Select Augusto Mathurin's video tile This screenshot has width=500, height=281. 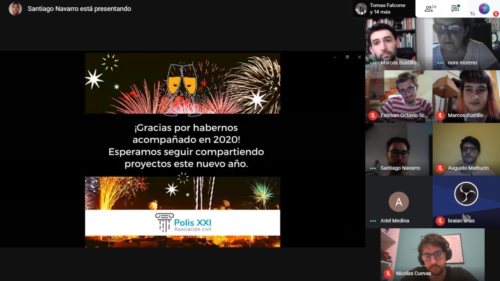(x=466, y=149)
